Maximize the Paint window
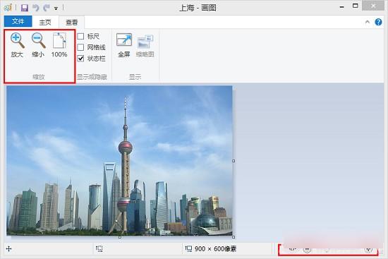The height and width of the screenshot is (259, 388). tap(355, 6)
